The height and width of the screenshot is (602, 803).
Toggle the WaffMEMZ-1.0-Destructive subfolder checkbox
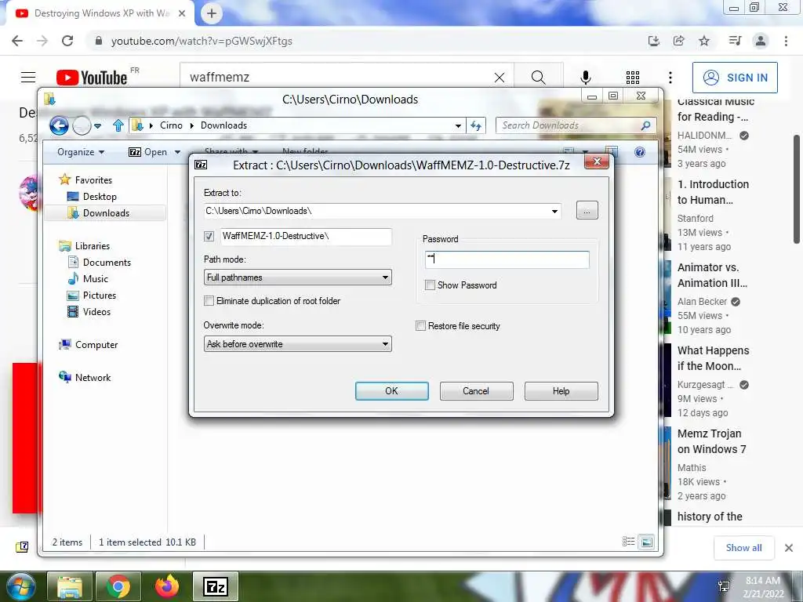(x=209, y=236)
